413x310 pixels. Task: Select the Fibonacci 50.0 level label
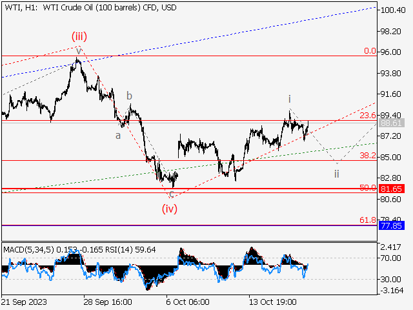tap(368, 187)
